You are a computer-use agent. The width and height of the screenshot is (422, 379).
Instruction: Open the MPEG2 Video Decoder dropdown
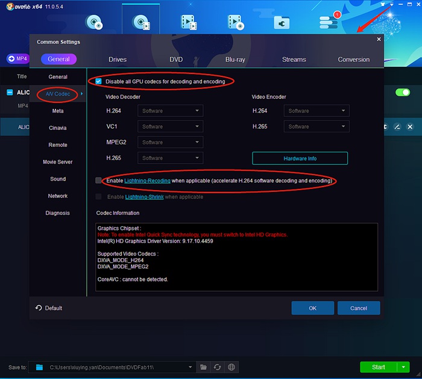point(171,142)
